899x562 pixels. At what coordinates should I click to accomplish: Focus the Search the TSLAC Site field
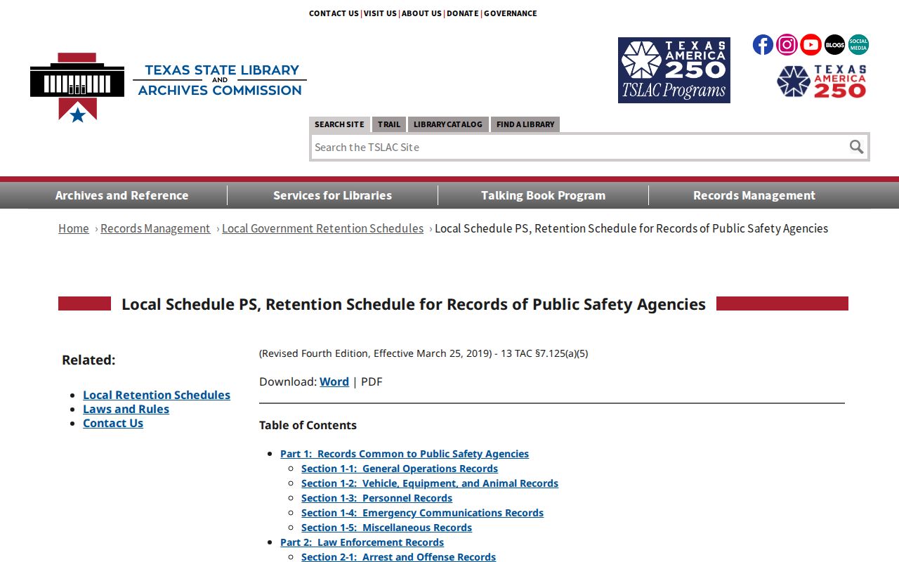click(x=578, y=147)
